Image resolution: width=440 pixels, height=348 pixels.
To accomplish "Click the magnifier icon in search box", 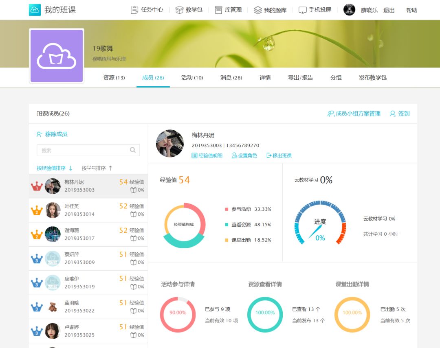I will click(x=133, y=150).
